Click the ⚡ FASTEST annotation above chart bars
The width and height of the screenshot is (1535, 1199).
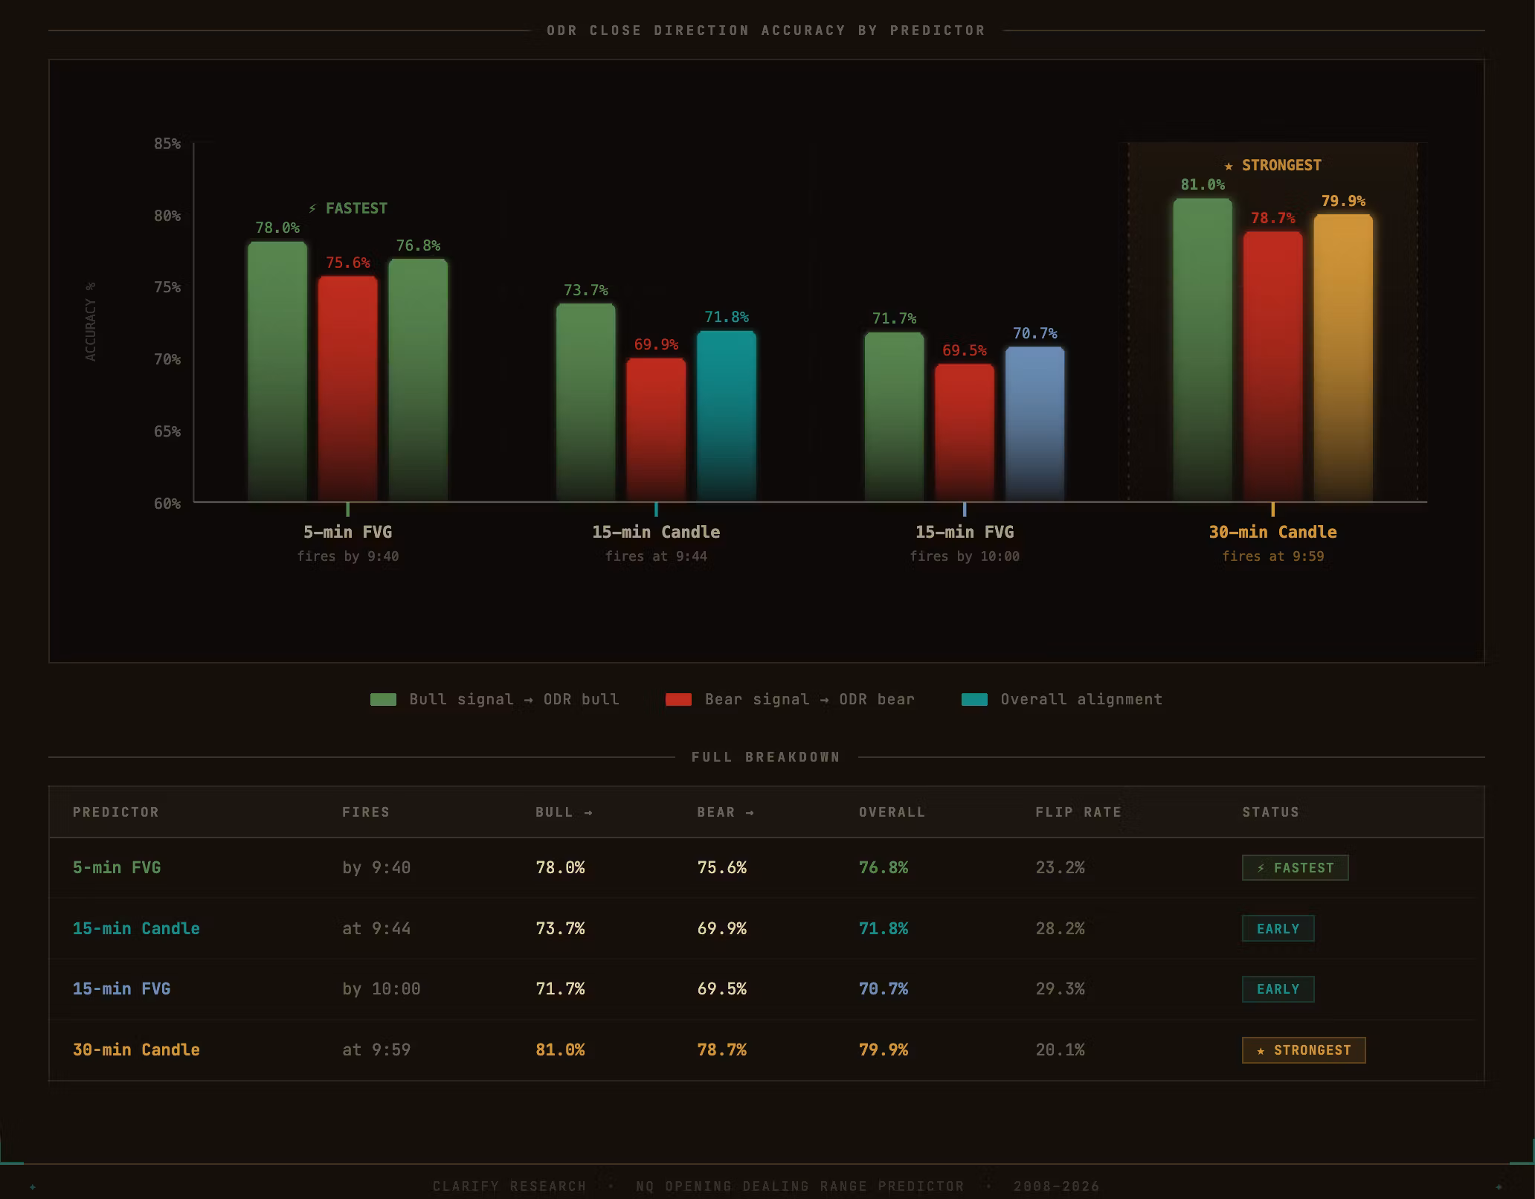click(347, 209)
